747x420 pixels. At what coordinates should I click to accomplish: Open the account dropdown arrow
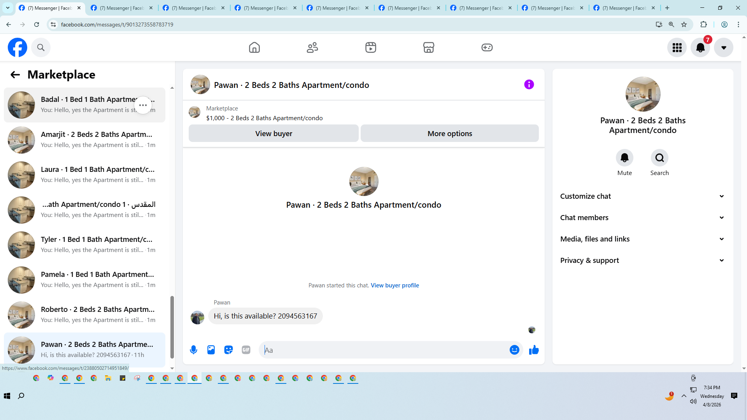(x=723, y=47)
